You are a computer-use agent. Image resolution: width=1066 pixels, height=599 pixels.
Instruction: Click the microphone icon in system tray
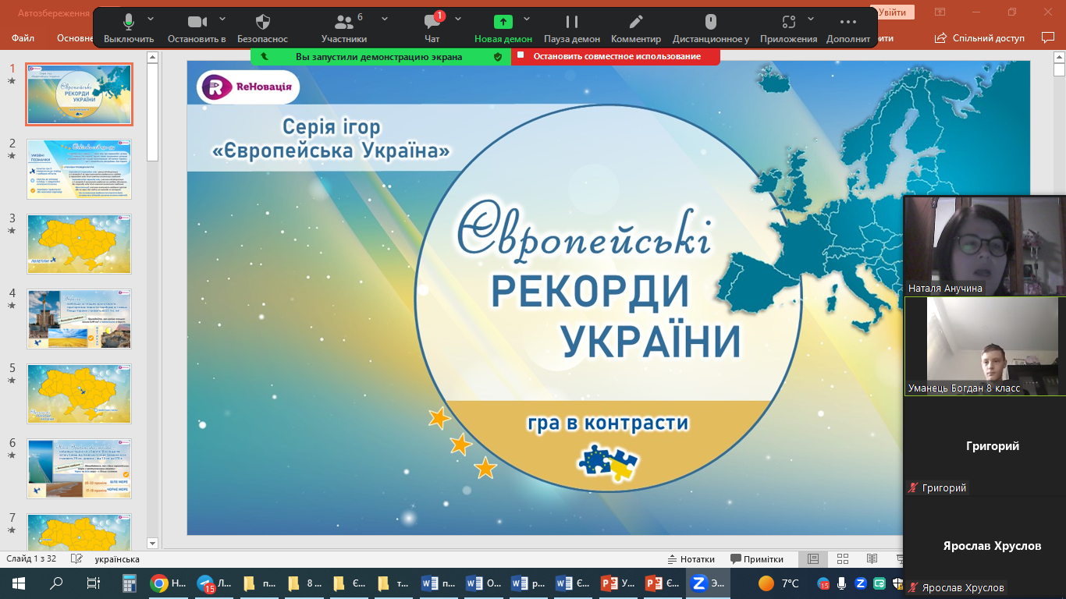(x=842, y=583)
